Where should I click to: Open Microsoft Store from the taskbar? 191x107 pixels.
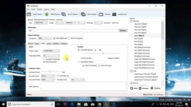(x=86, y=104)
